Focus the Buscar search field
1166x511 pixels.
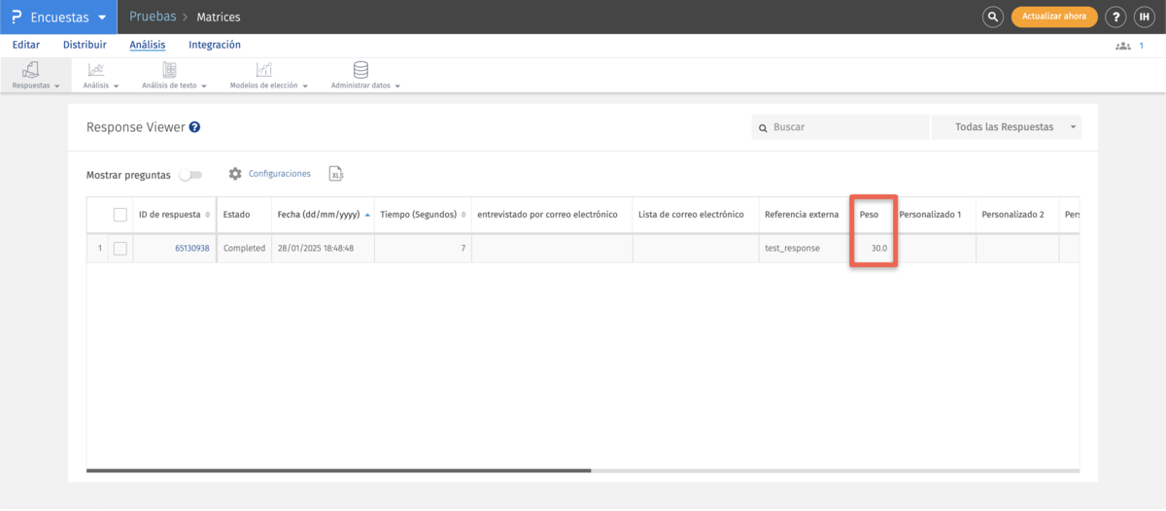tap(840, 127)
